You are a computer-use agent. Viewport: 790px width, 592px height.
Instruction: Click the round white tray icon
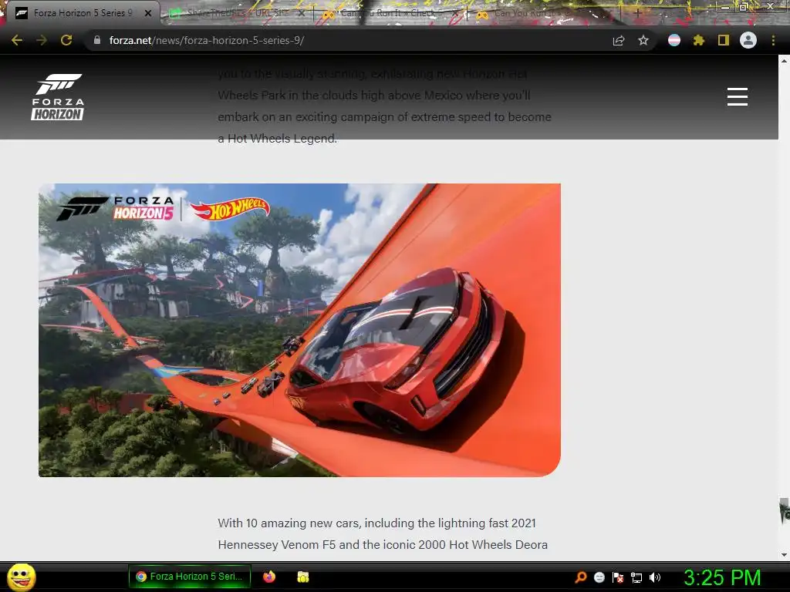[599, 577]
